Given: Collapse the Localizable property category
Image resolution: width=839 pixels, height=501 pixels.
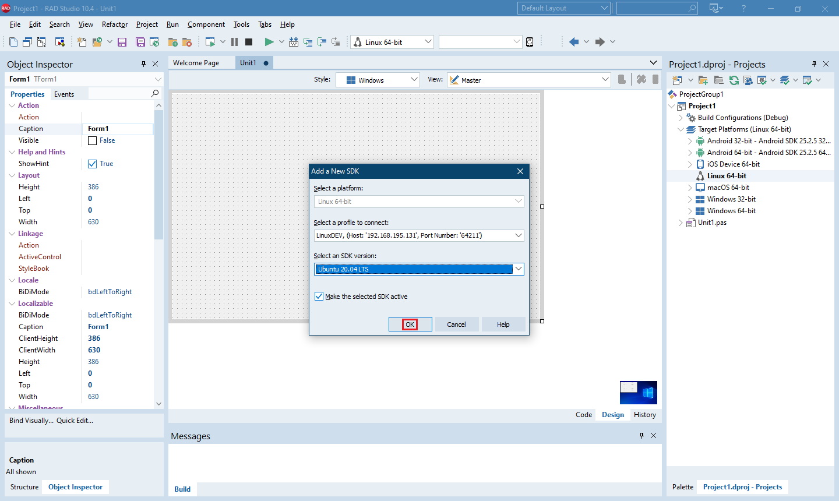Looking at the screenshot, I should click(12, 304).
